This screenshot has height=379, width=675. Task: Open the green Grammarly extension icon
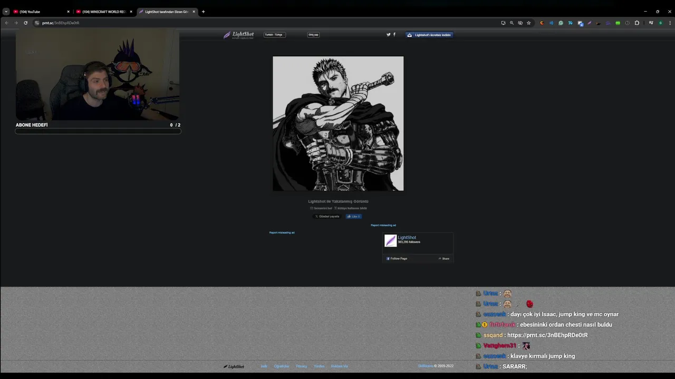[561, 23]
